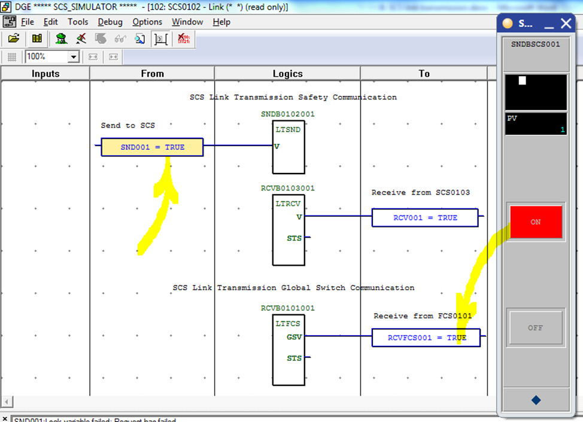The width and height of the screenshot is (583, 422).
Task: Click the document magnifier search icon
Action: point(140,38)
